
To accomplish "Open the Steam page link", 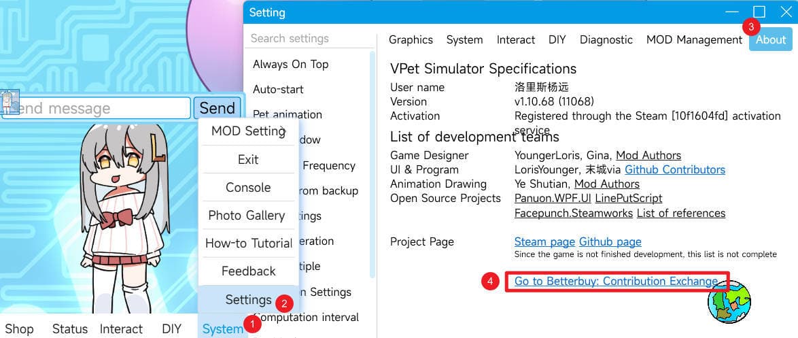I will click(x=544, y=241).
